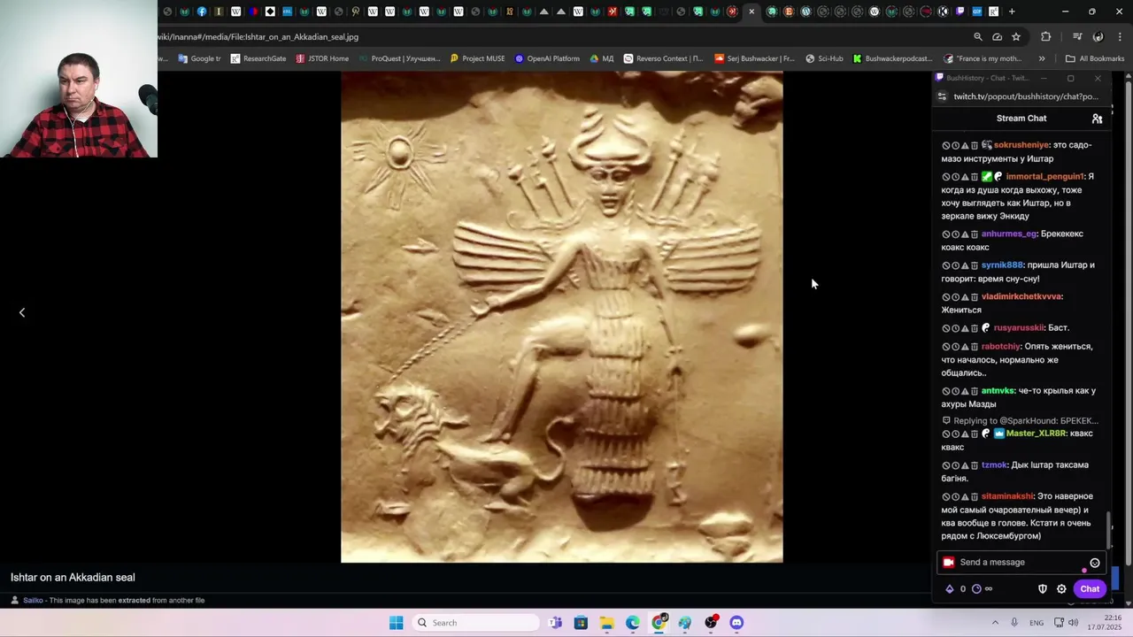
Task: Open volume control in system tray
Action: tap(1074, 623)
